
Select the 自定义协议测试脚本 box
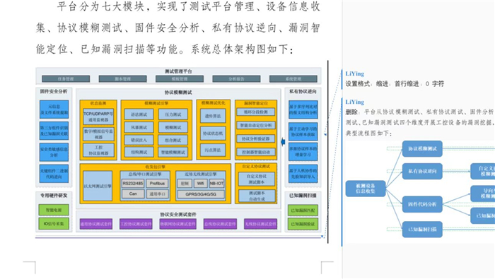pyautogui.click(x=257, y=179)
